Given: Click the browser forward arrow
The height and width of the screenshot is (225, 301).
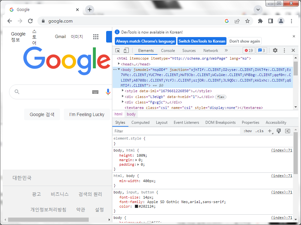Looking at the screenshot, I should coord(20,21).
